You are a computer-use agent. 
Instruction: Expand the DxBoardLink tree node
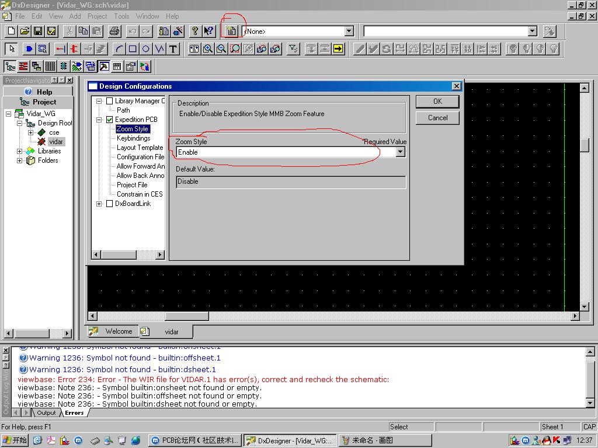coord(99,204)
